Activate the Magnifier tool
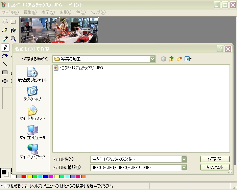This screenshot has width=237, height=190. [x=13, y=39]
